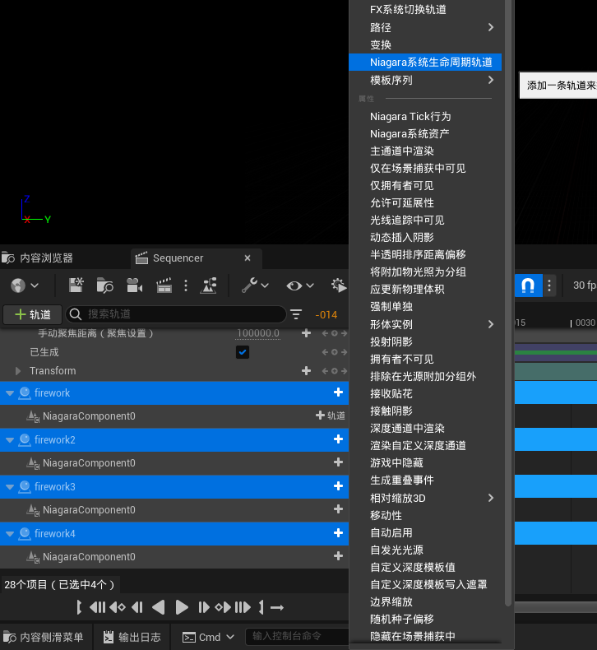Click plus on NiagaraComponent0 under firework4
The width and height of the screenshot is (597, 650).
pyautogui.click(x=338, y=556)
